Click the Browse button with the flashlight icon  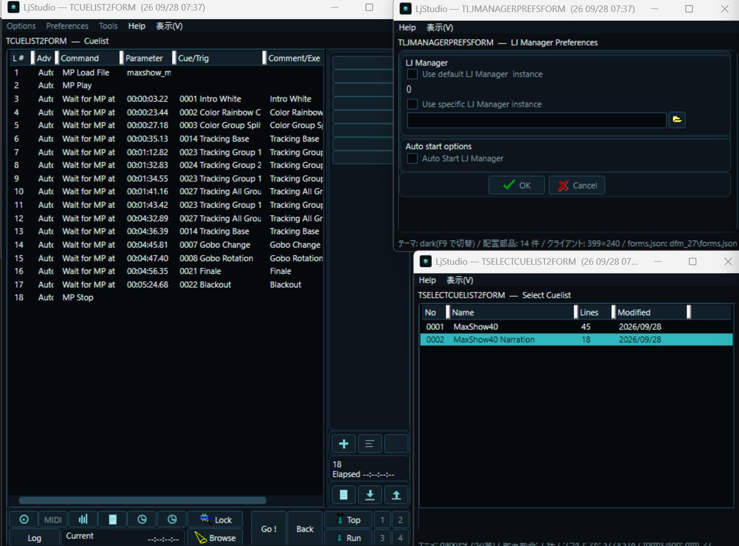click(x=215, y=538)
